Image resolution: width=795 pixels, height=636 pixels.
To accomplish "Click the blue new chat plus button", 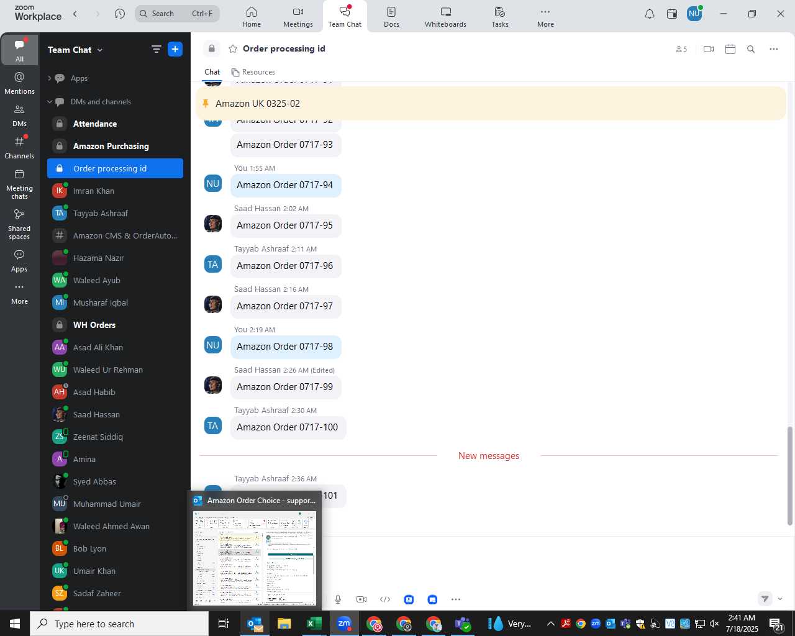I will click(175, 50).
